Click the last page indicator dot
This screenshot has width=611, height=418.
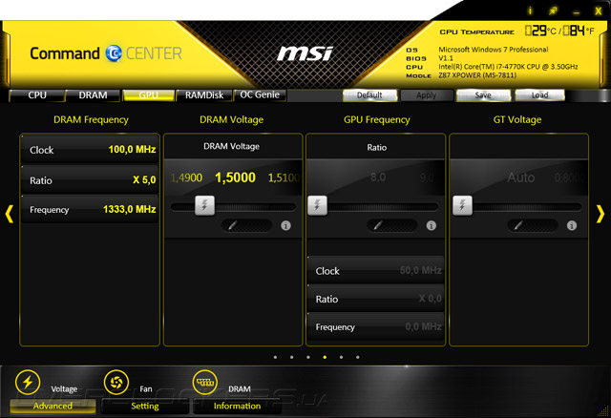pyautogui.click(x=358, y=357)
